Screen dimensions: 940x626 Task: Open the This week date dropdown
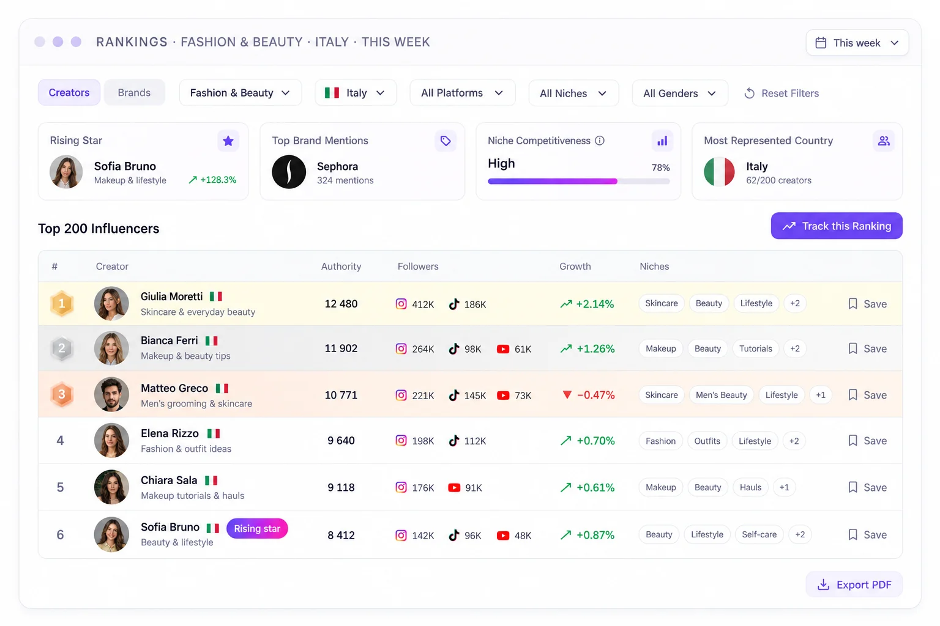point(857,43)
